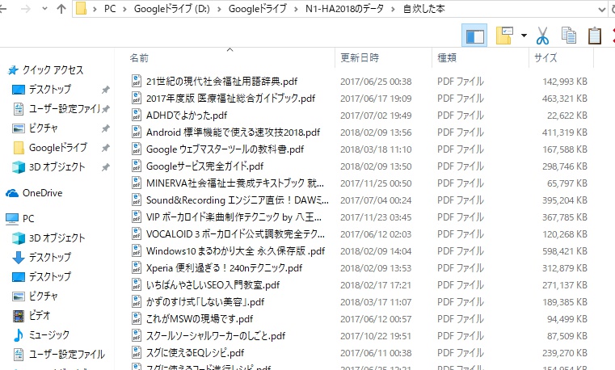The width and height of the screenshot is (615, 370).
Task: Select MINERVA社会福祉士養成テキストブック file
Action: click(235, 183)
